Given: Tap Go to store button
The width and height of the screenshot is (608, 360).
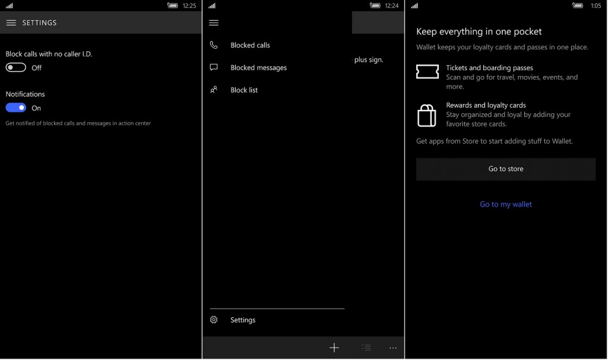Looking at the screenshot, I should click(x=506, y=169).
